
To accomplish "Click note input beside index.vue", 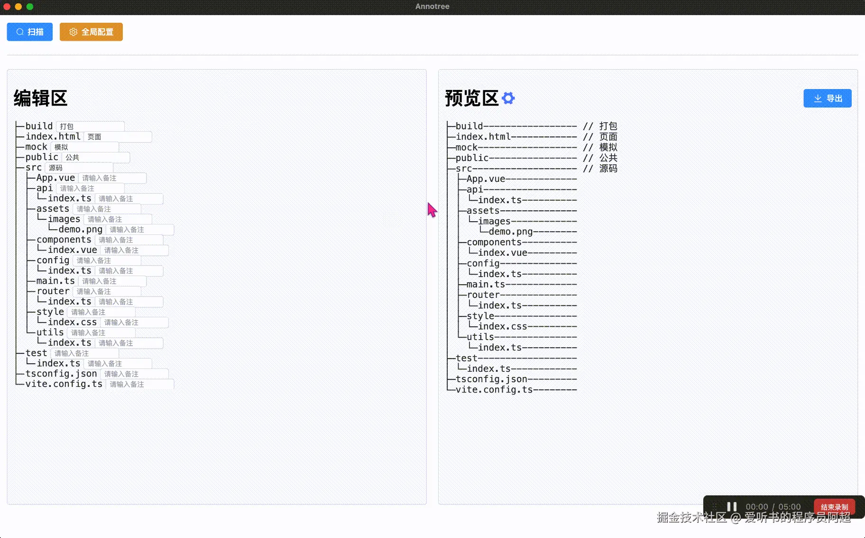I will click(134, 250).
